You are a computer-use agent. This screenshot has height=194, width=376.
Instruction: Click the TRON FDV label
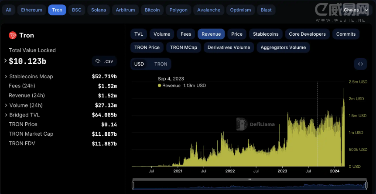click(22, 143)
